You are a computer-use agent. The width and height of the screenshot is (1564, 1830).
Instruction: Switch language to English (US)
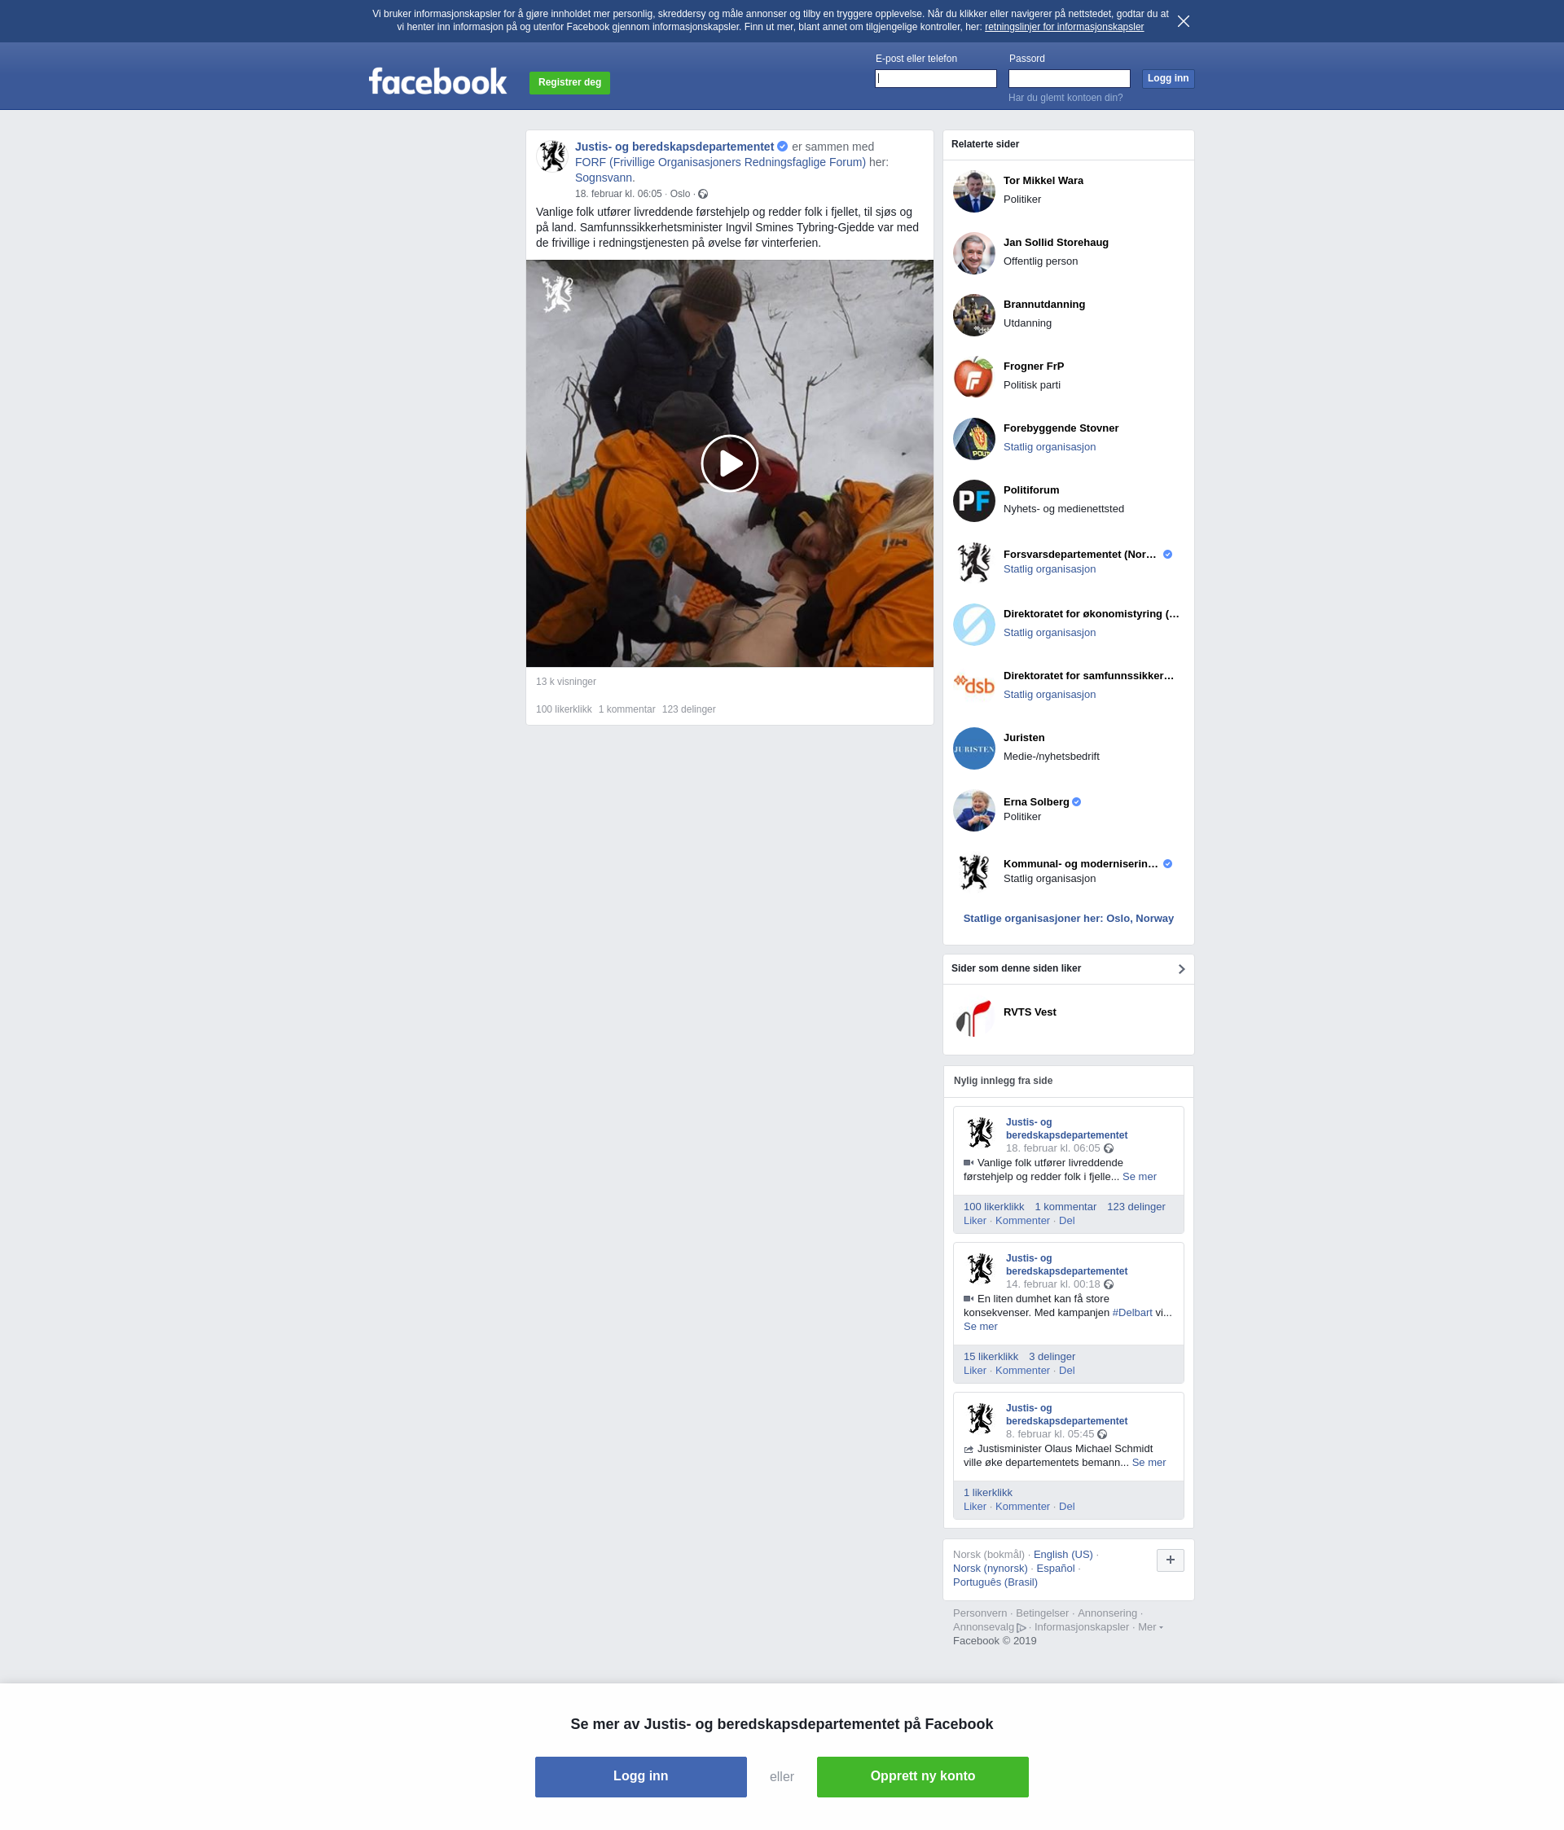point(1063,1555)
